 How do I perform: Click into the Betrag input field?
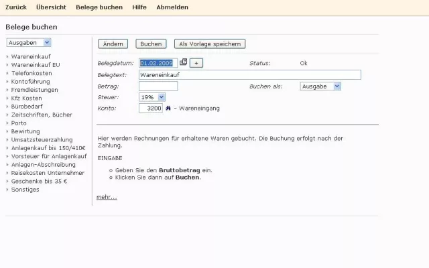point(158,86)
